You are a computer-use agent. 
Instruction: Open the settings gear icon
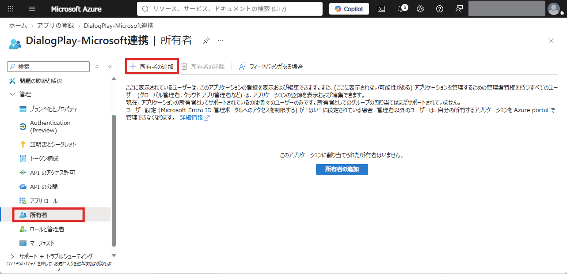(x=420, y=9)
